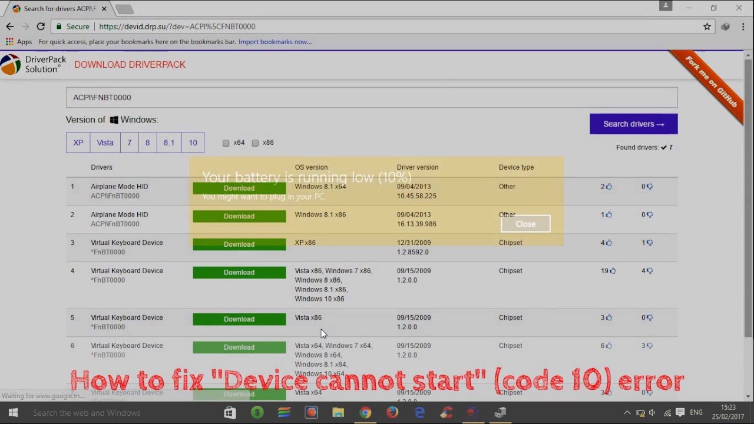Select the XP Windows version tab
The width and height of the screenshot is (754, 424).
click(78, 143)
